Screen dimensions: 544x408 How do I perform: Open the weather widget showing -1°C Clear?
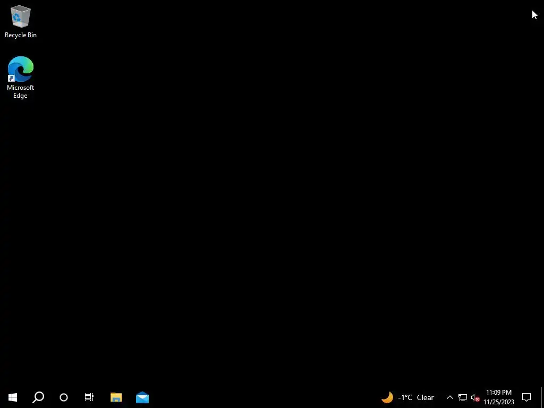coord(407,397)
